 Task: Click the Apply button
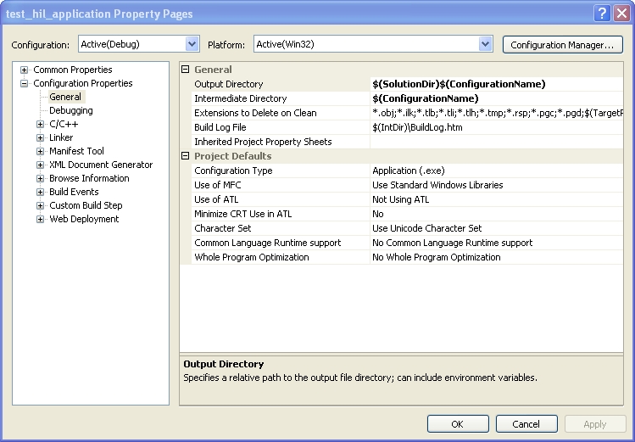595,424
